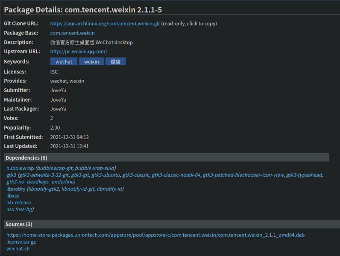This screenshot has height=256, width=340.
Task: Click the Git Clone URL link
Action: point(105,23)
